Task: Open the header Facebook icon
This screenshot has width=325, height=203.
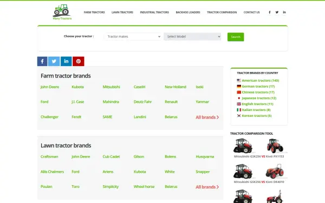Action: (x=269, y=12)
